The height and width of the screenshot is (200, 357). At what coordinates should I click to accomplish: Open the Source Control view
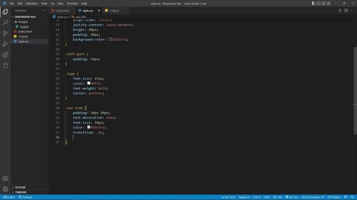click(5, 33)
